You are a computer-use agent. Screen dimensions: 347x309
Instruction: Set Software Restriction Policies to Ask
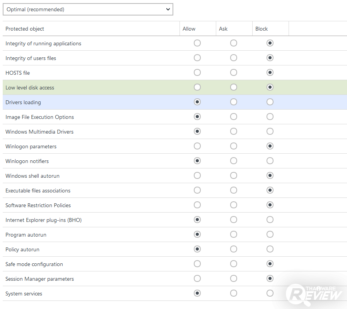pos(234,205)
